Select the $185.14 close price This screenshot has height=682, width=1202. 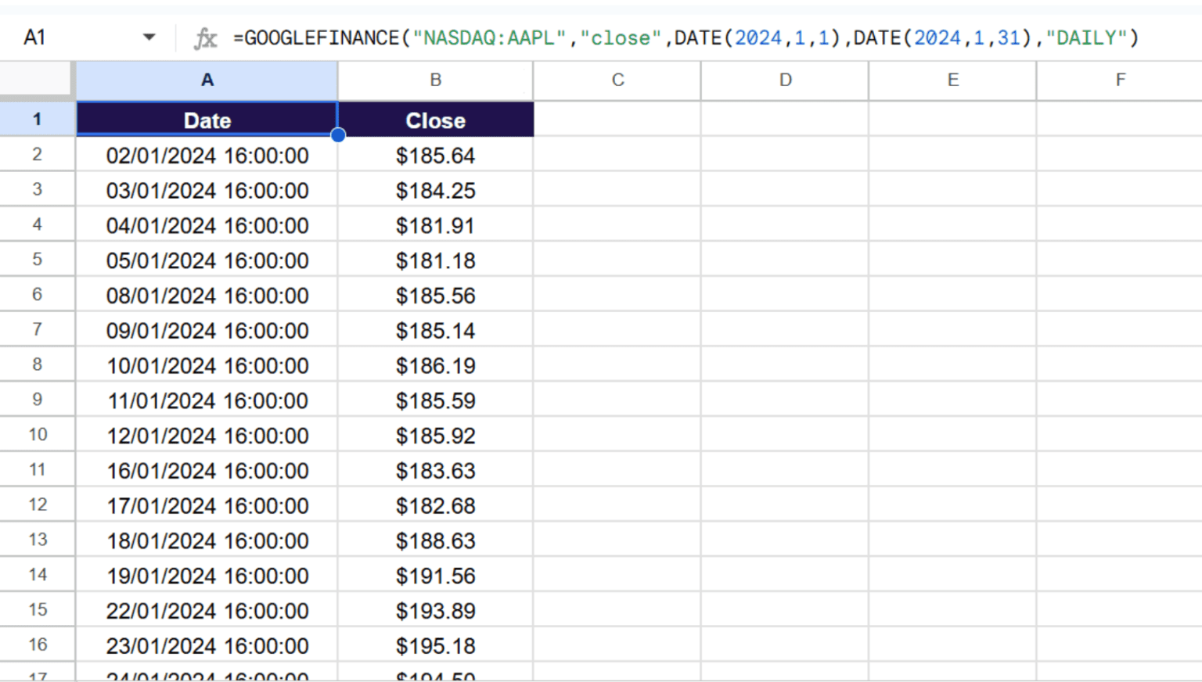pos(435,330)
